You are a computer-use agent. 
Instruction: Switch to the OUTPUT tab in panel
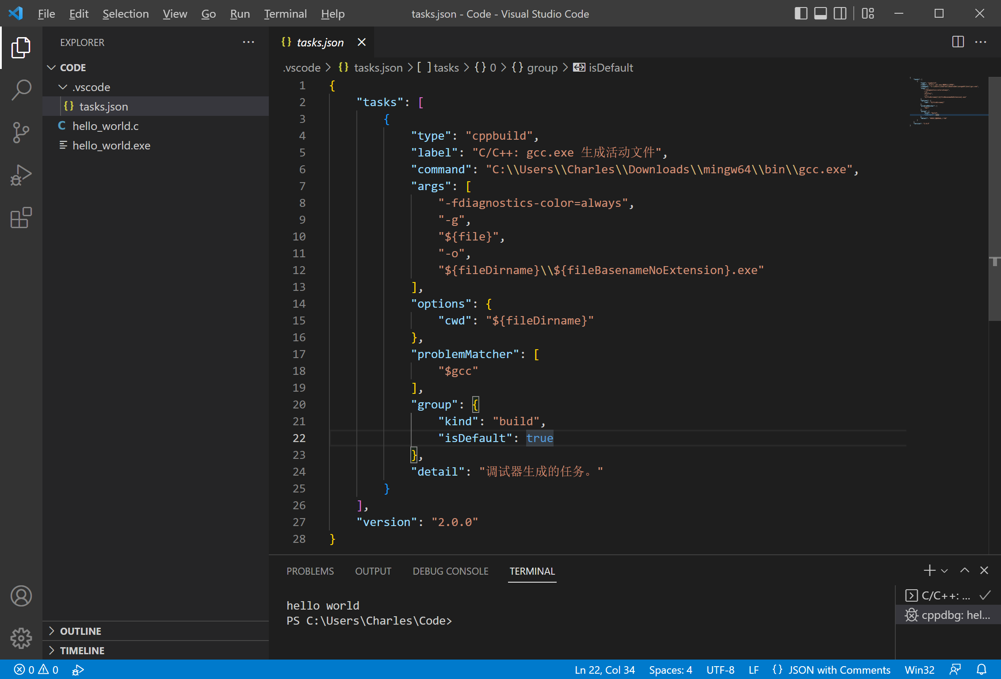372,571
